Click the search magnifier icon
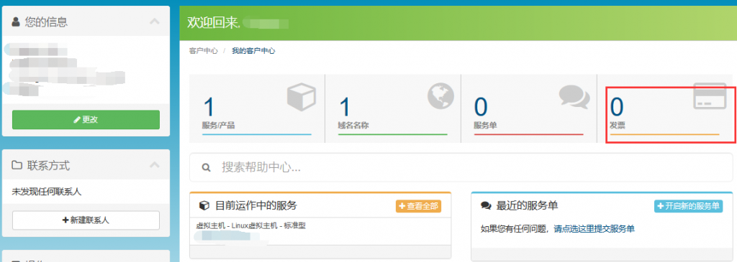The height and width of the screenshot is (262, 737). click(206, 167)
